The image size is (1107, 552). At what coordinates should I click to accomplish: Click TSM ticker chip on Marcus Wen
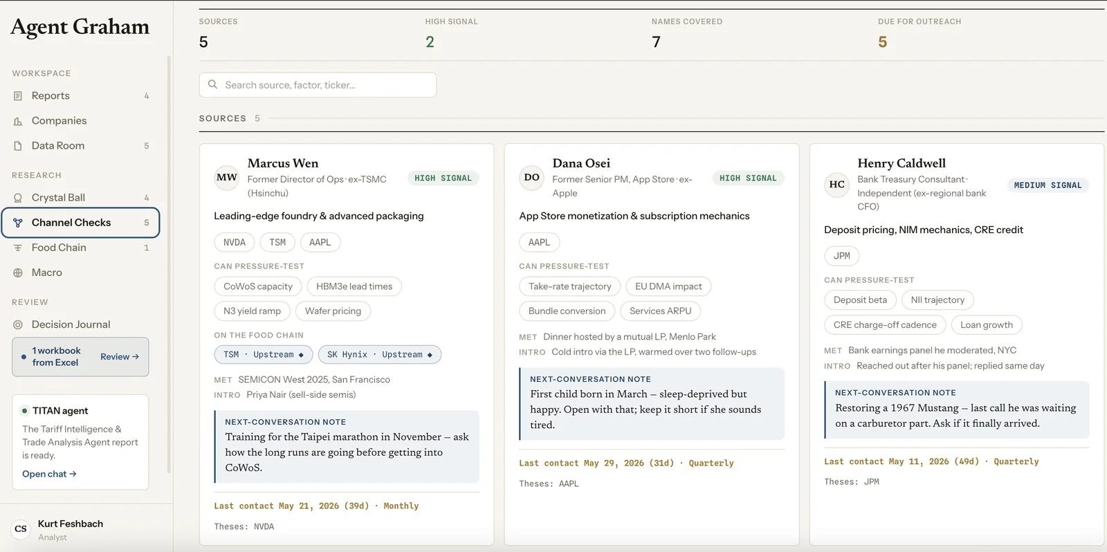coord(277,242)
